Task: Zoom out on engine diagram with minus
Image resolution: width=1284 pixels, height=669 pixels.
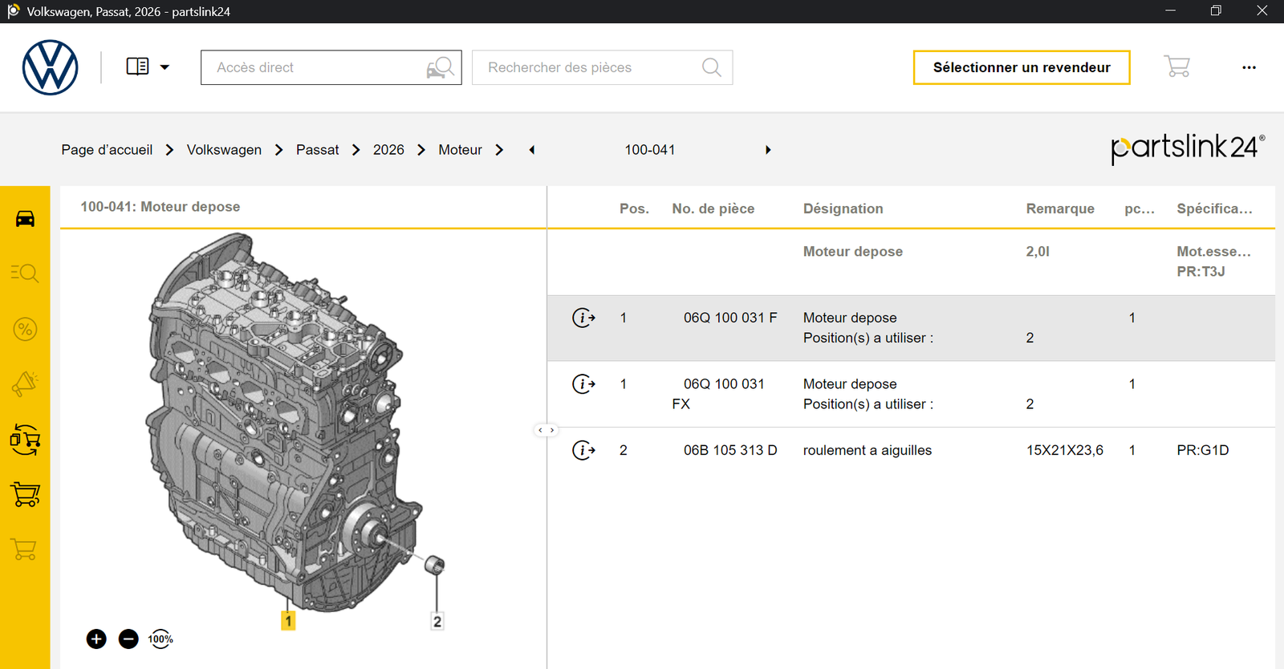Action: coord(128,639)
